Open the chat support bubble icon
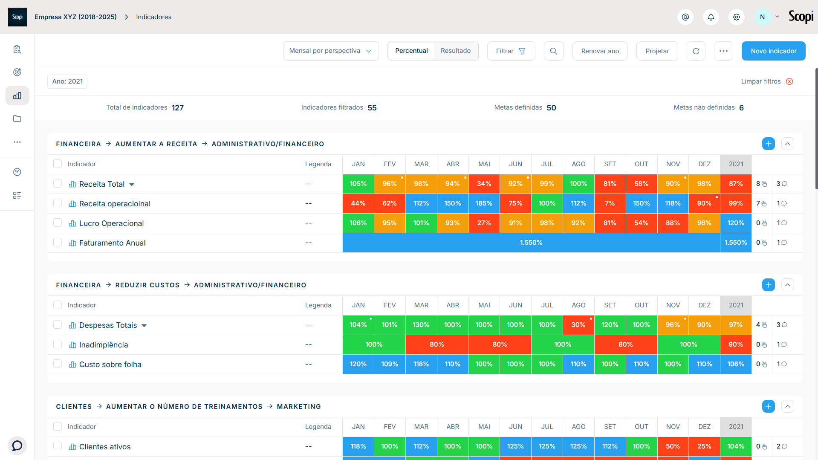This screenshot has height=460, width=818. pyautogui.click(x=17, y=446)
